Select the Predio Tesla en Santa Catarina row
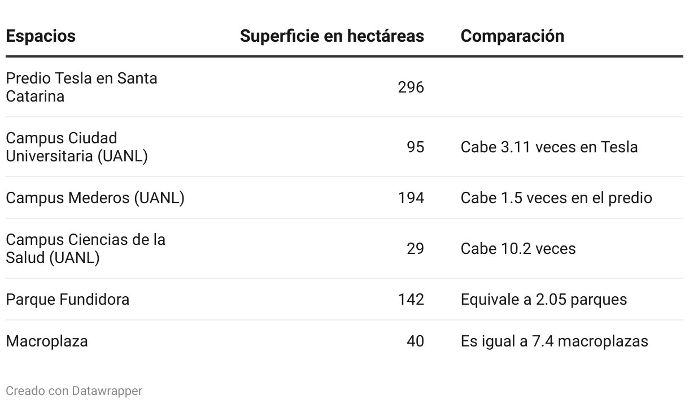The height and width of the screenshot is (404, 689). pos(344,87)
